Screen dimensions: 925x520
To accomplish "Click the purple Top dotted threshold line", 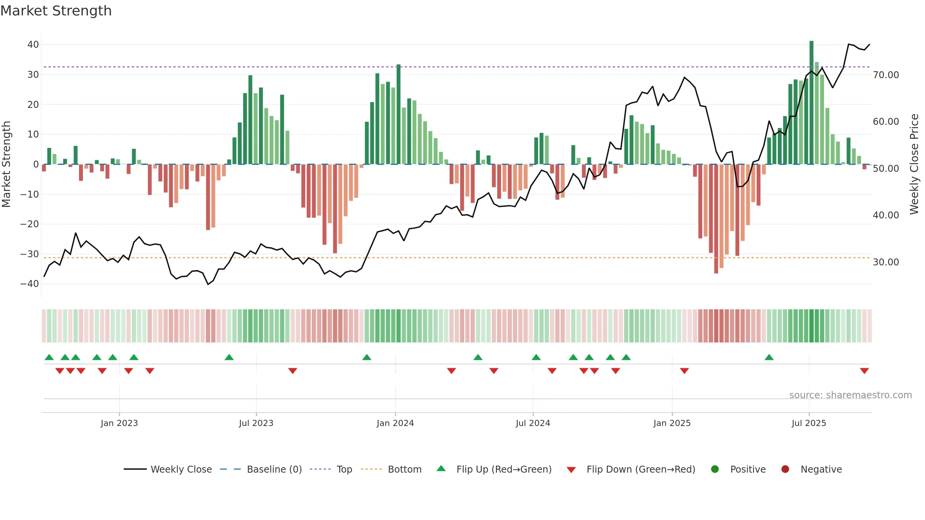I will [x=457, y=67].
